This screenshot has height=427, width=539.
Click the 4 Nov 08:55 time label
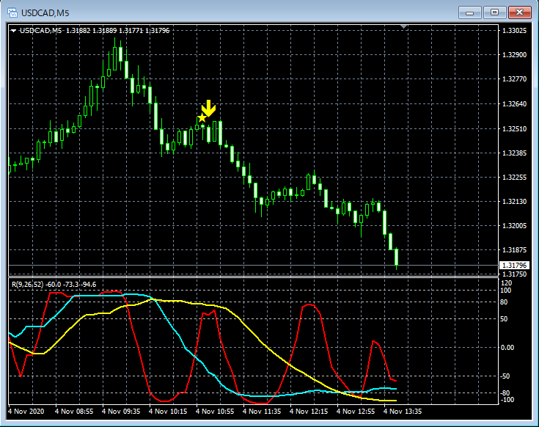(x=74, y=411)
